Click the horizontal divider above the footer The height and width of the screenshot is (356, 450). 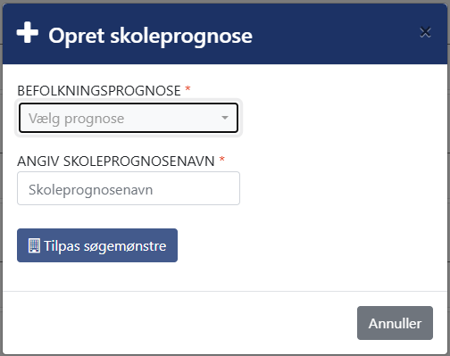click(x=225, y=291)
